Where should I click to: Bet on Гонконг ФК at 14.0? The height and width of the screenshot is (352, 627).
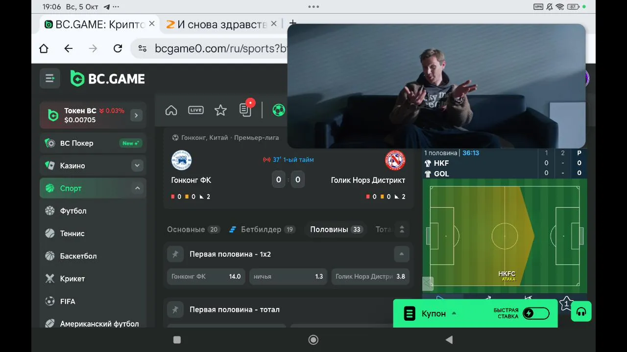(x=206, y=276)
